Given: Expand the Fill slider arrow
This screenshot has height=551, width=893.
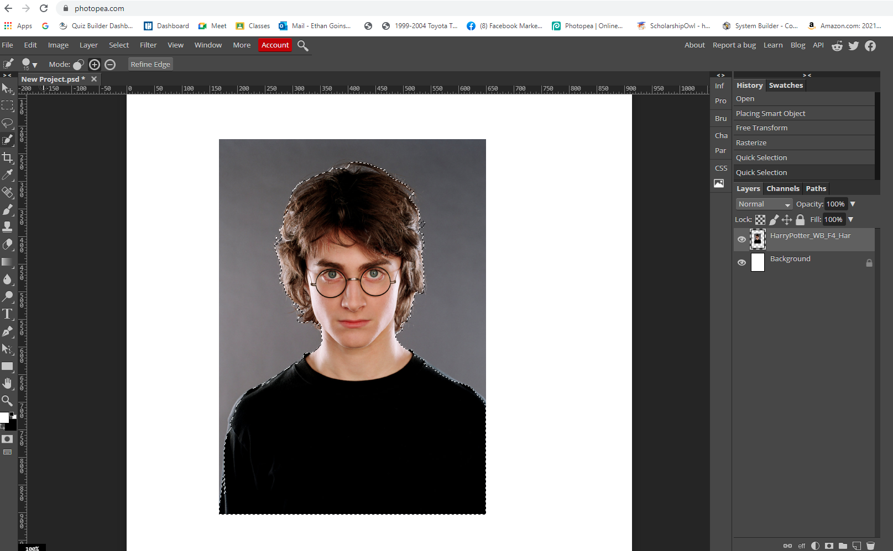Looking at the screenshot, I should (850, 220).
